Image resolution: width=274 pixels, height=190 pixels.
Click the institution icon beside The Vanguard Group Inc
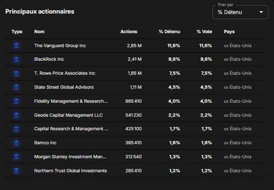16,46
